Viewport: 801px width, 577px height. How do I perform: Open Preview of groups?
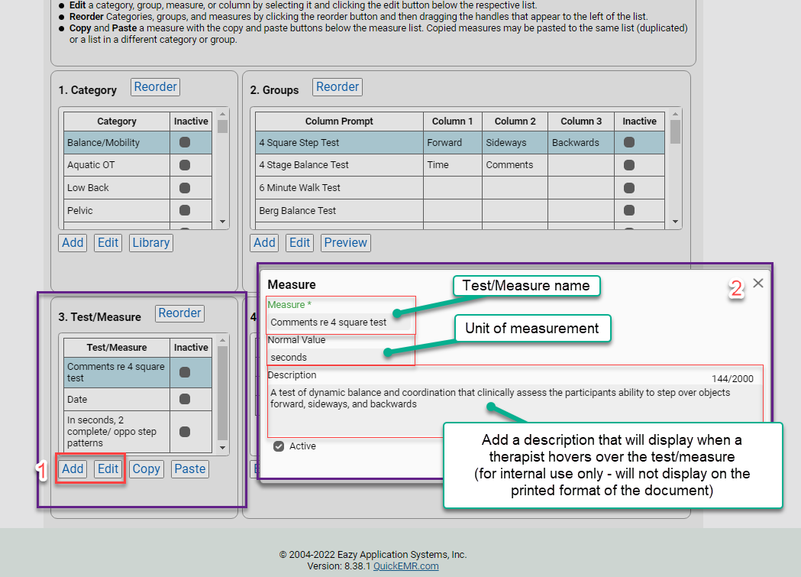(x=345, y=243)
